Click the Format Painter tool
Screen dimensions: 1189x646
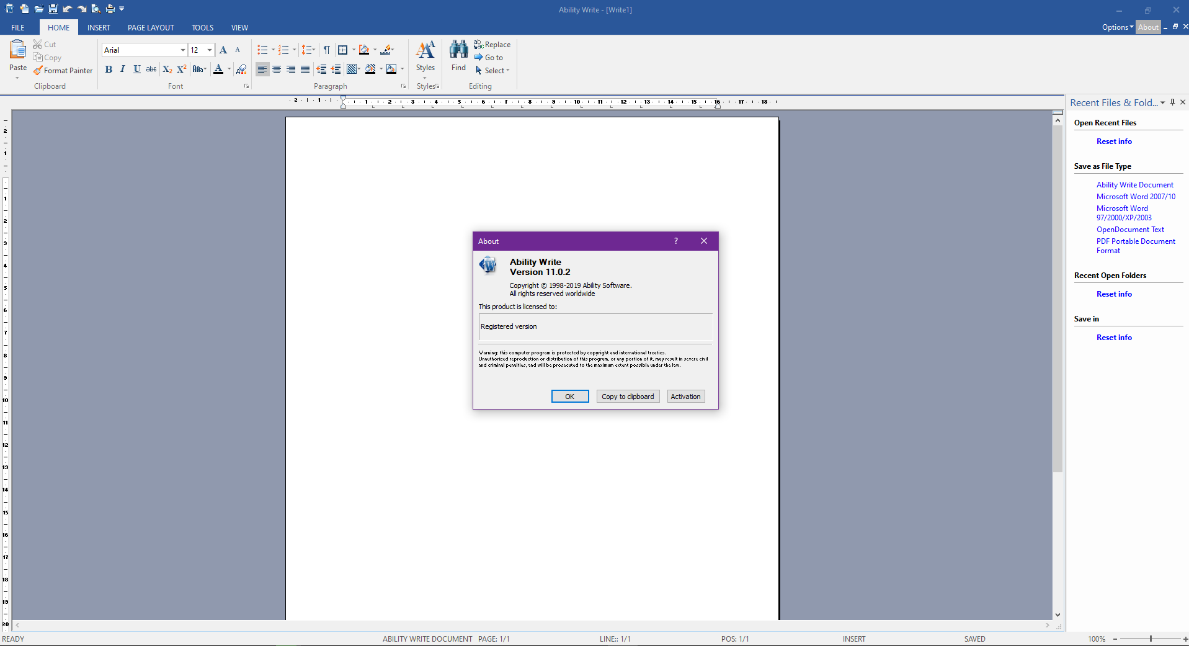coord(63,71)
